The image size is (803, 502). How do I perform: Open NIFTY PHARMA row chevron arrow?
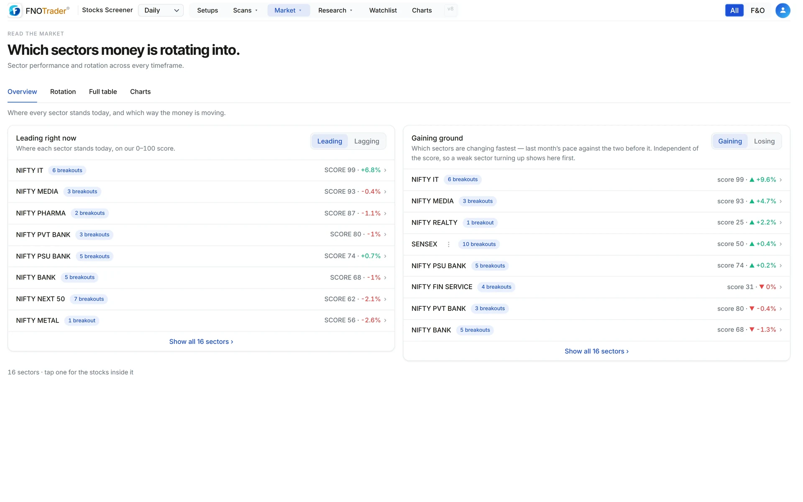coord(385,213)
